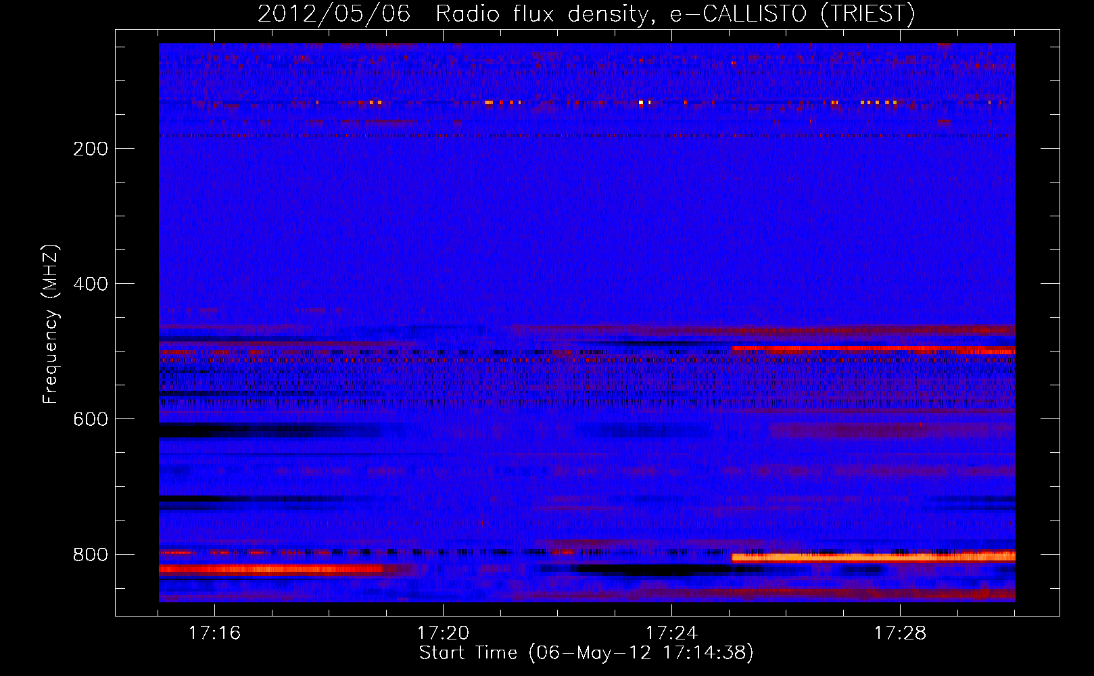Image resolution: width=1094 pixels, height=676 pixels.
Task: Click the 'Start Time (06-May-12 17:14:38)' label
Action: point(586,653)
